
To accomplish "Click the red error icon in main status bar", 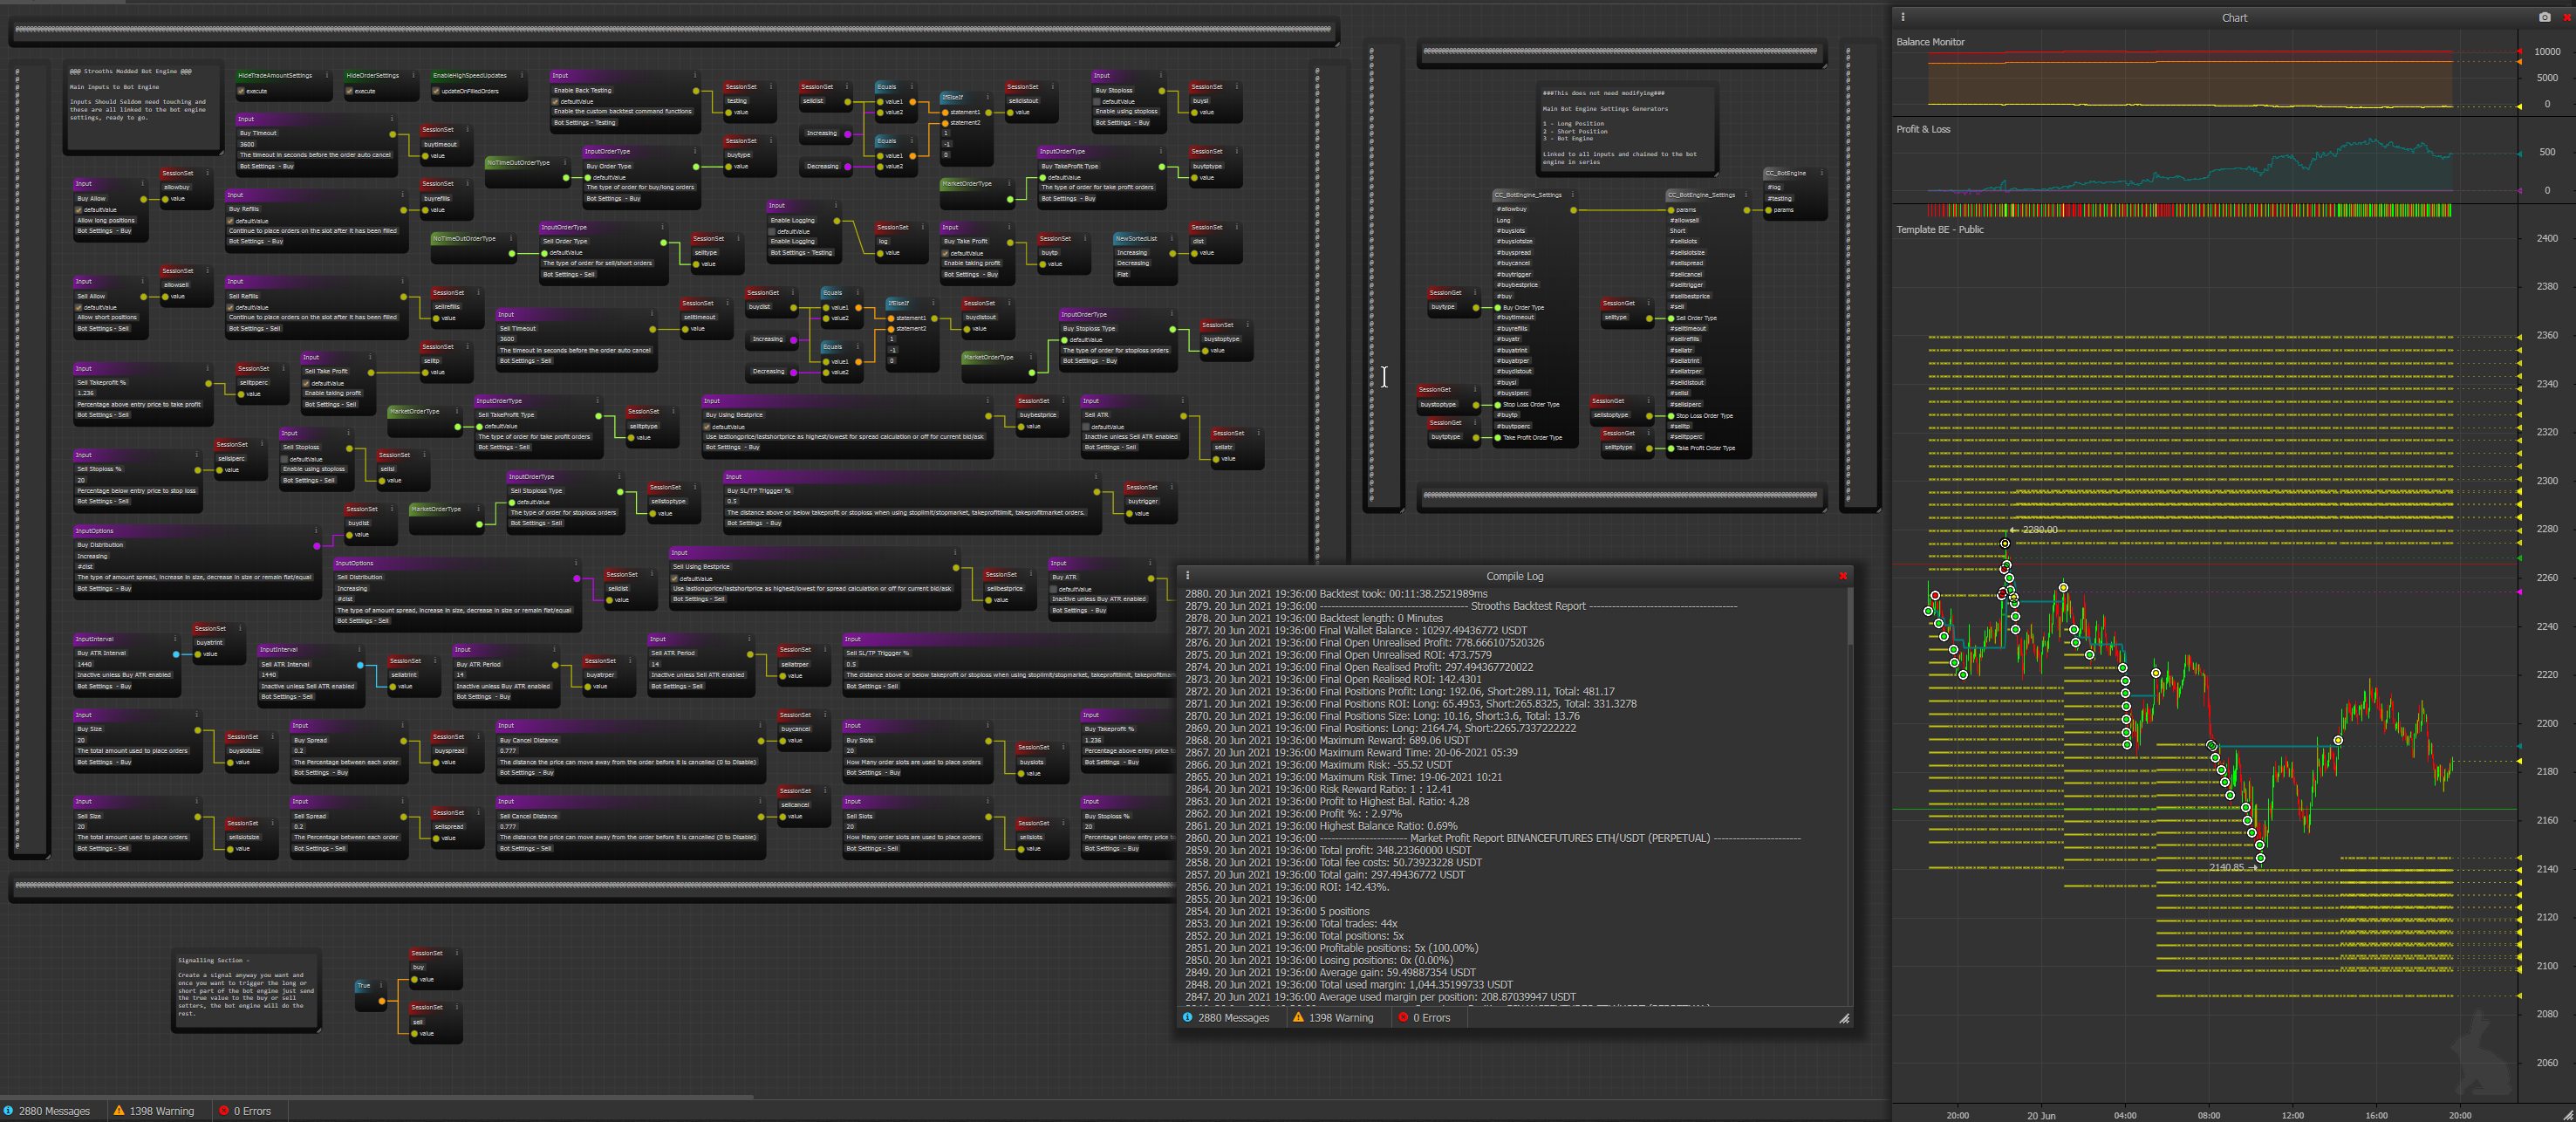I will tap(224, 1110).
